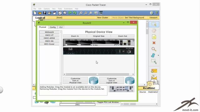Click the physical view router icon thumbnail

tap(93, 81)
